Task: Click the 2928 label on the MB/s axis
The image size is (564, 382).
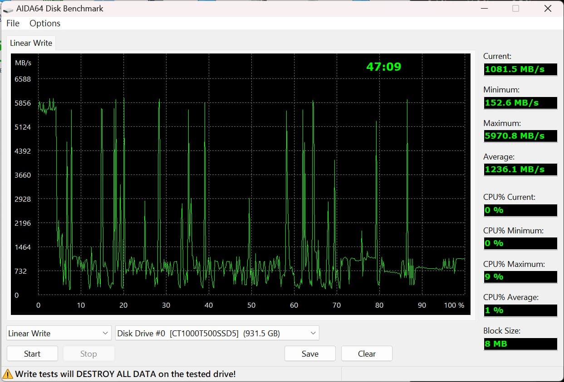Action: pyautogui.click(x=23, y=199)
